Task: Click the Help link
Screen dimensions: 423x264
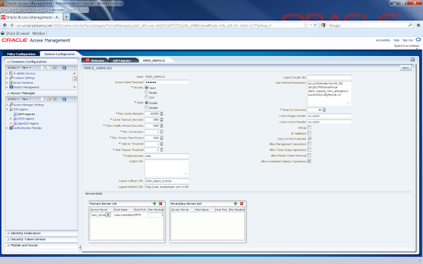Action: pos(397,40)
